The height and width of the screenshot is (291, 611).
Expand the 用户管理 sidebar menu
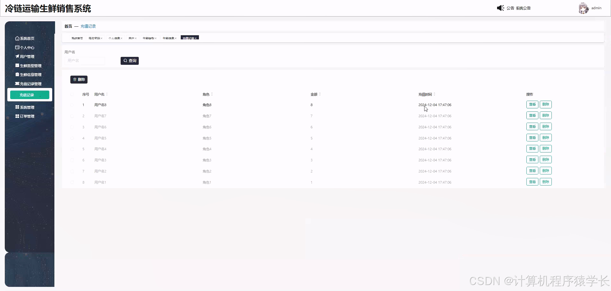[x=27, y=57]
